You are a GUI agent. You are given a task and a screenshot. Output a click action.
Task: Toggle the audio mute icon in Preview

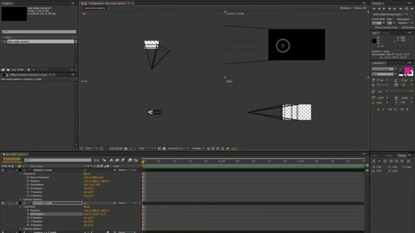point(401,8)
